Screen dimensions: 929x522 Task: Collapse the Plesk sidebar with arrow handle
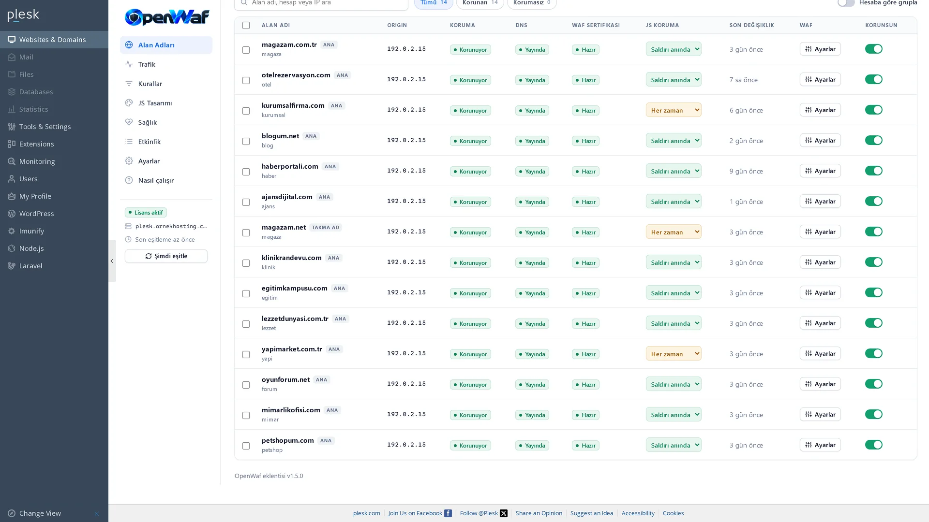pos(112,261)
